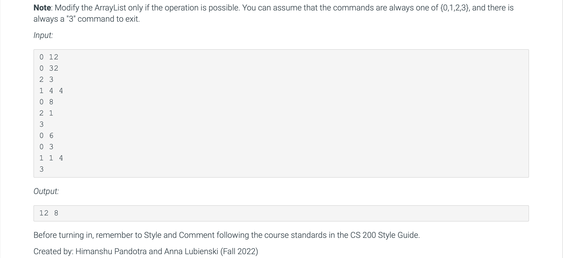Click the '3' line following '2 1'
Viewport: 563px width, 258px height.
click(x=42, y=124)
